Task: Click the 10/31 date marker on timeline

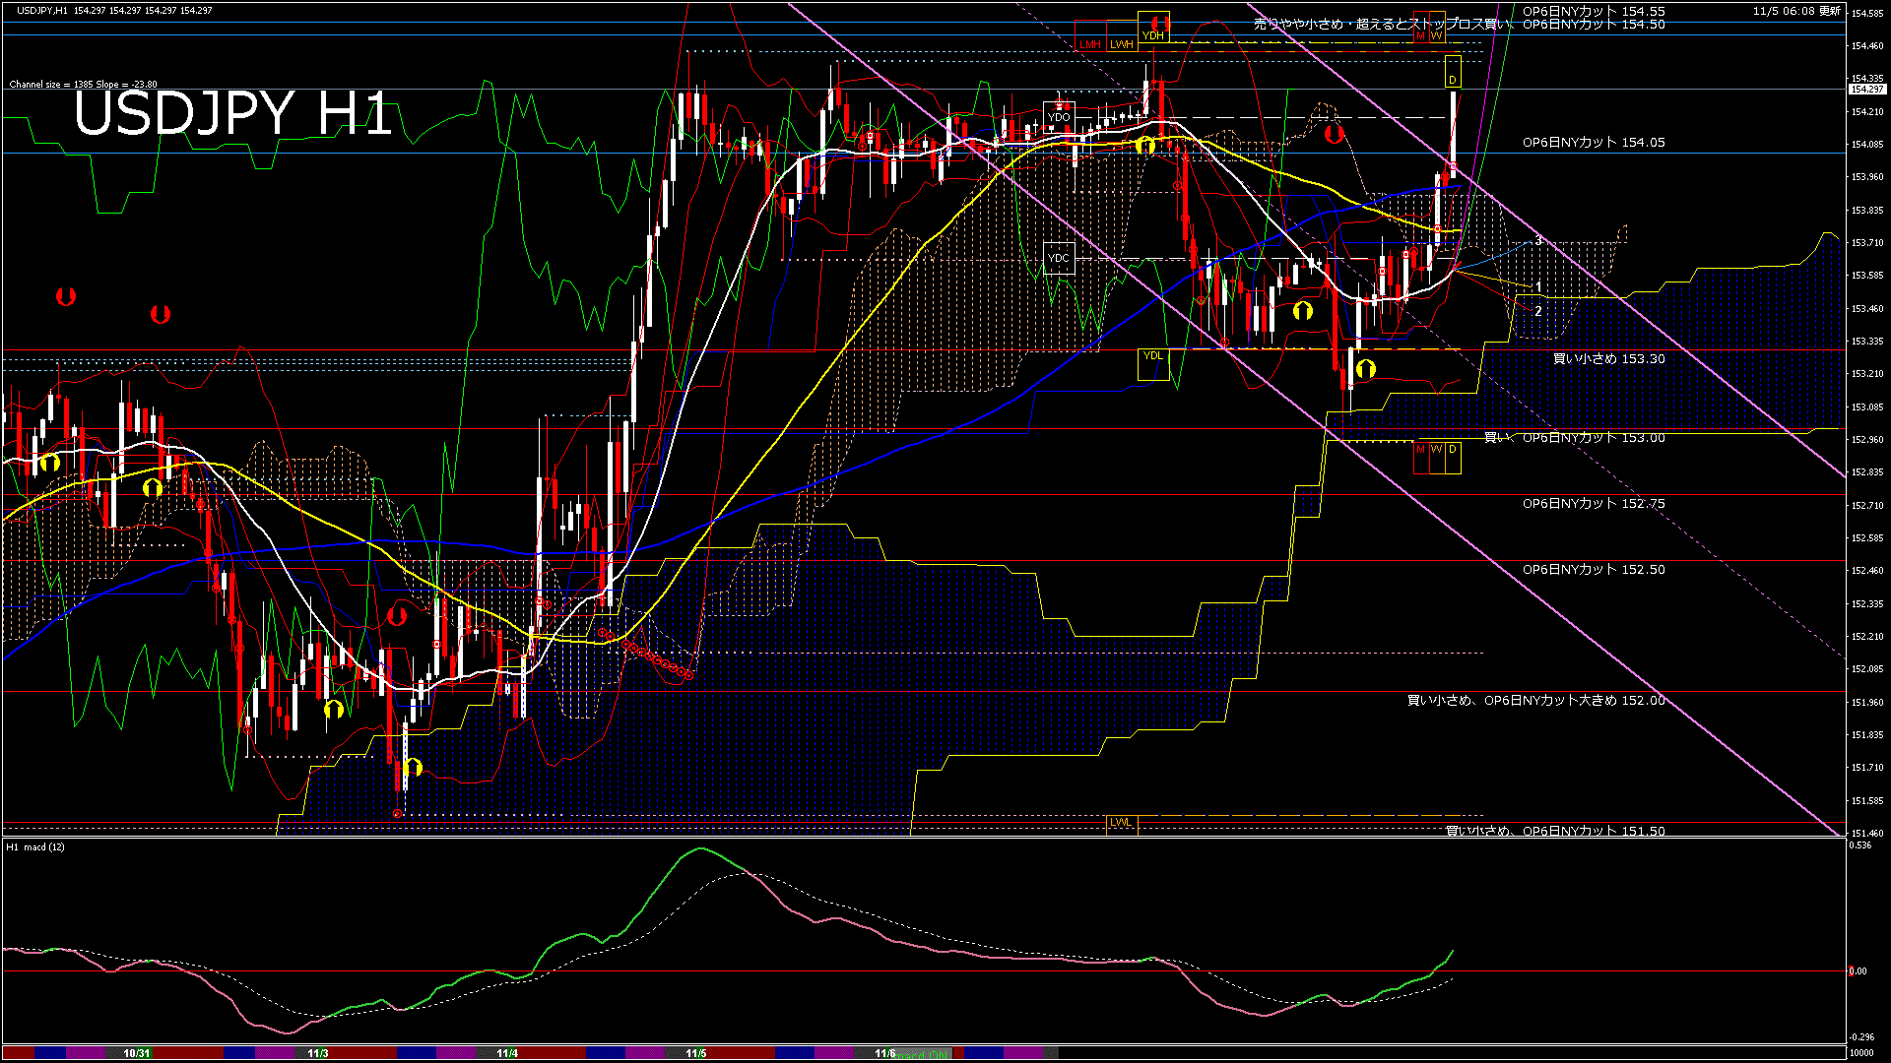Action: 137,1053
